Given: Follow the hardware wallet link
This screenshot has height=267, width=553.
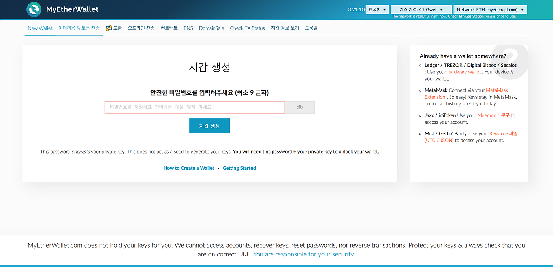Looking at the screenshot, I should coord(464,72).
